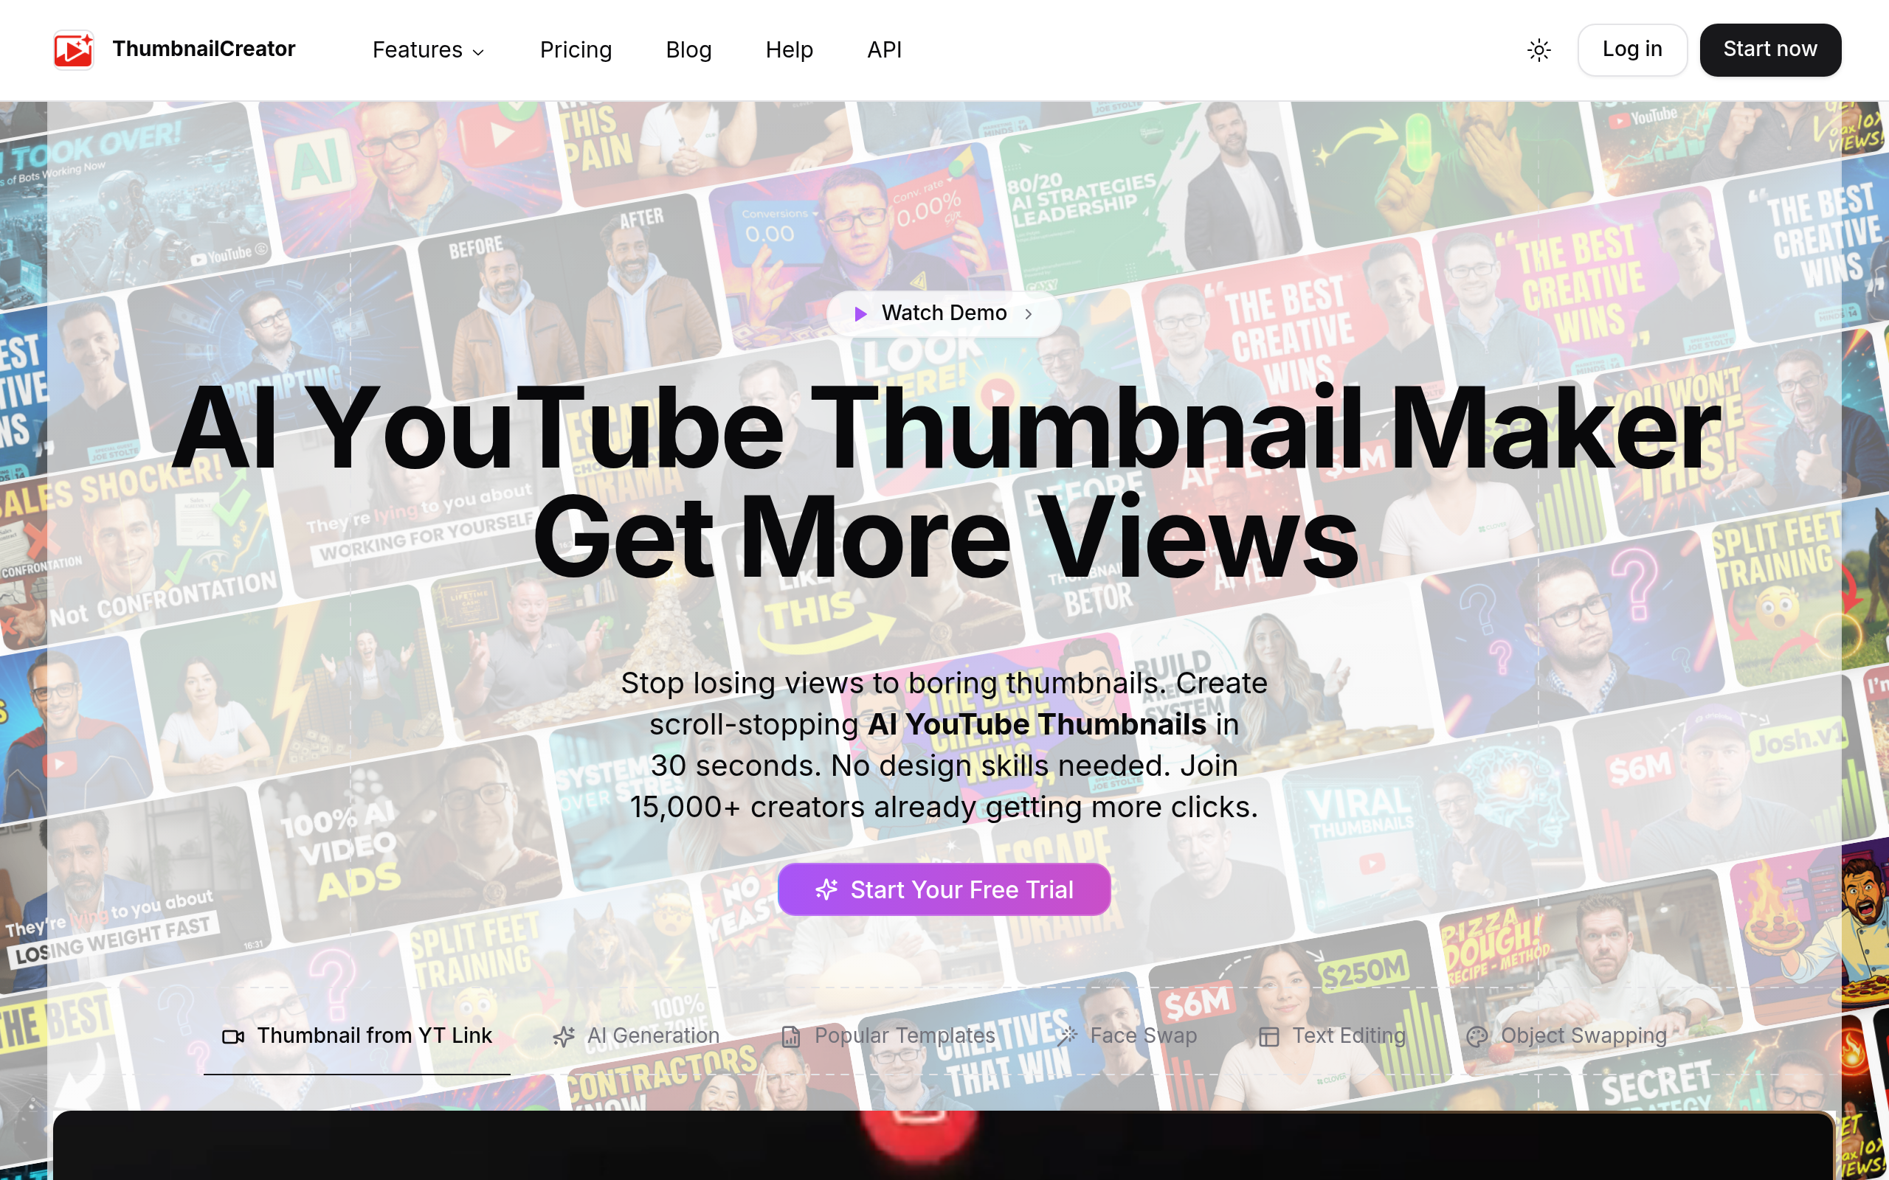
Task: Click the Start now button
Action: coord(1770,50)
